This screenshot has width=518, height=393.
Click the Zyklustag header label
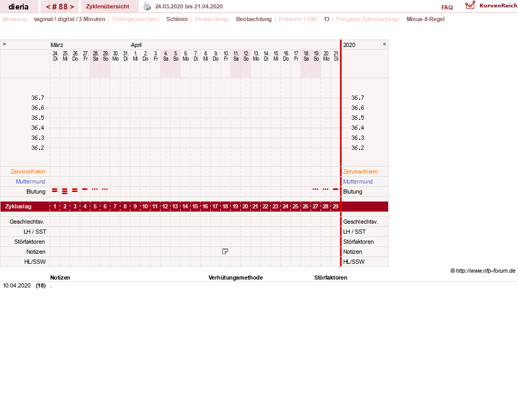18,207
